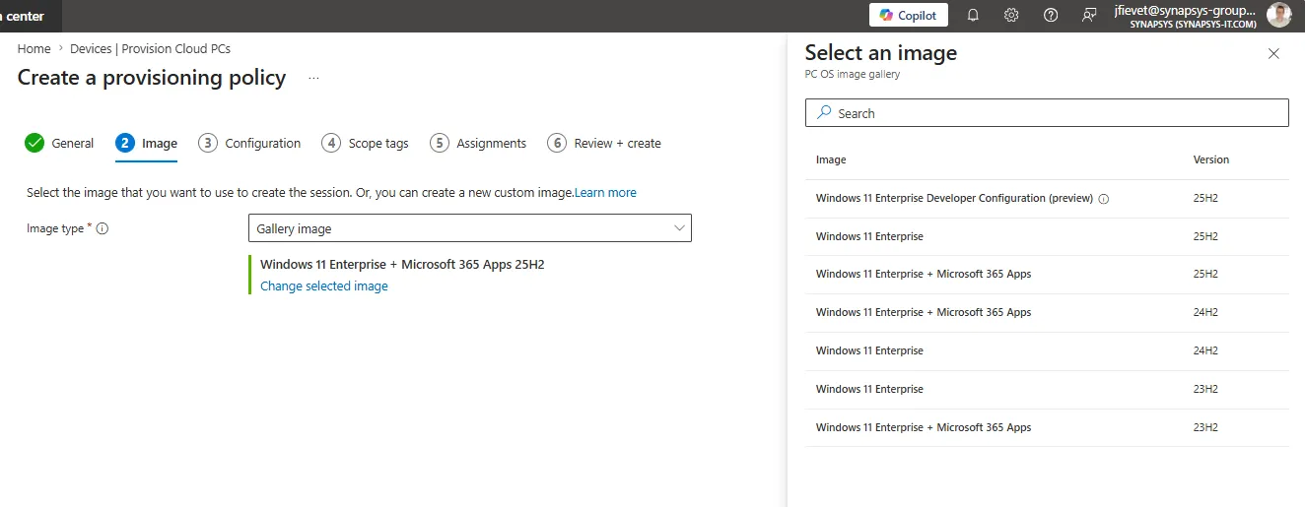This screenshot has width=1305, height=507.
Task: Go to the Review + create step
Action: pyautogui.click(x=604, y=143)
